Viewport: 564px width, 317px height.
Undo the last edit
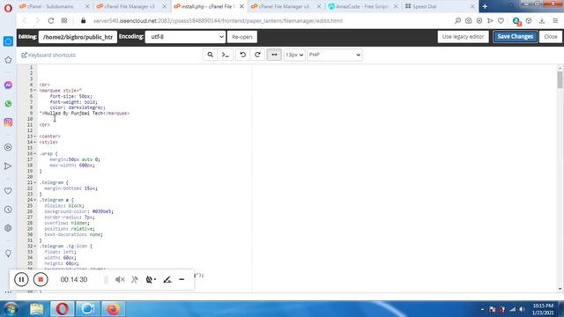[243, 55]
